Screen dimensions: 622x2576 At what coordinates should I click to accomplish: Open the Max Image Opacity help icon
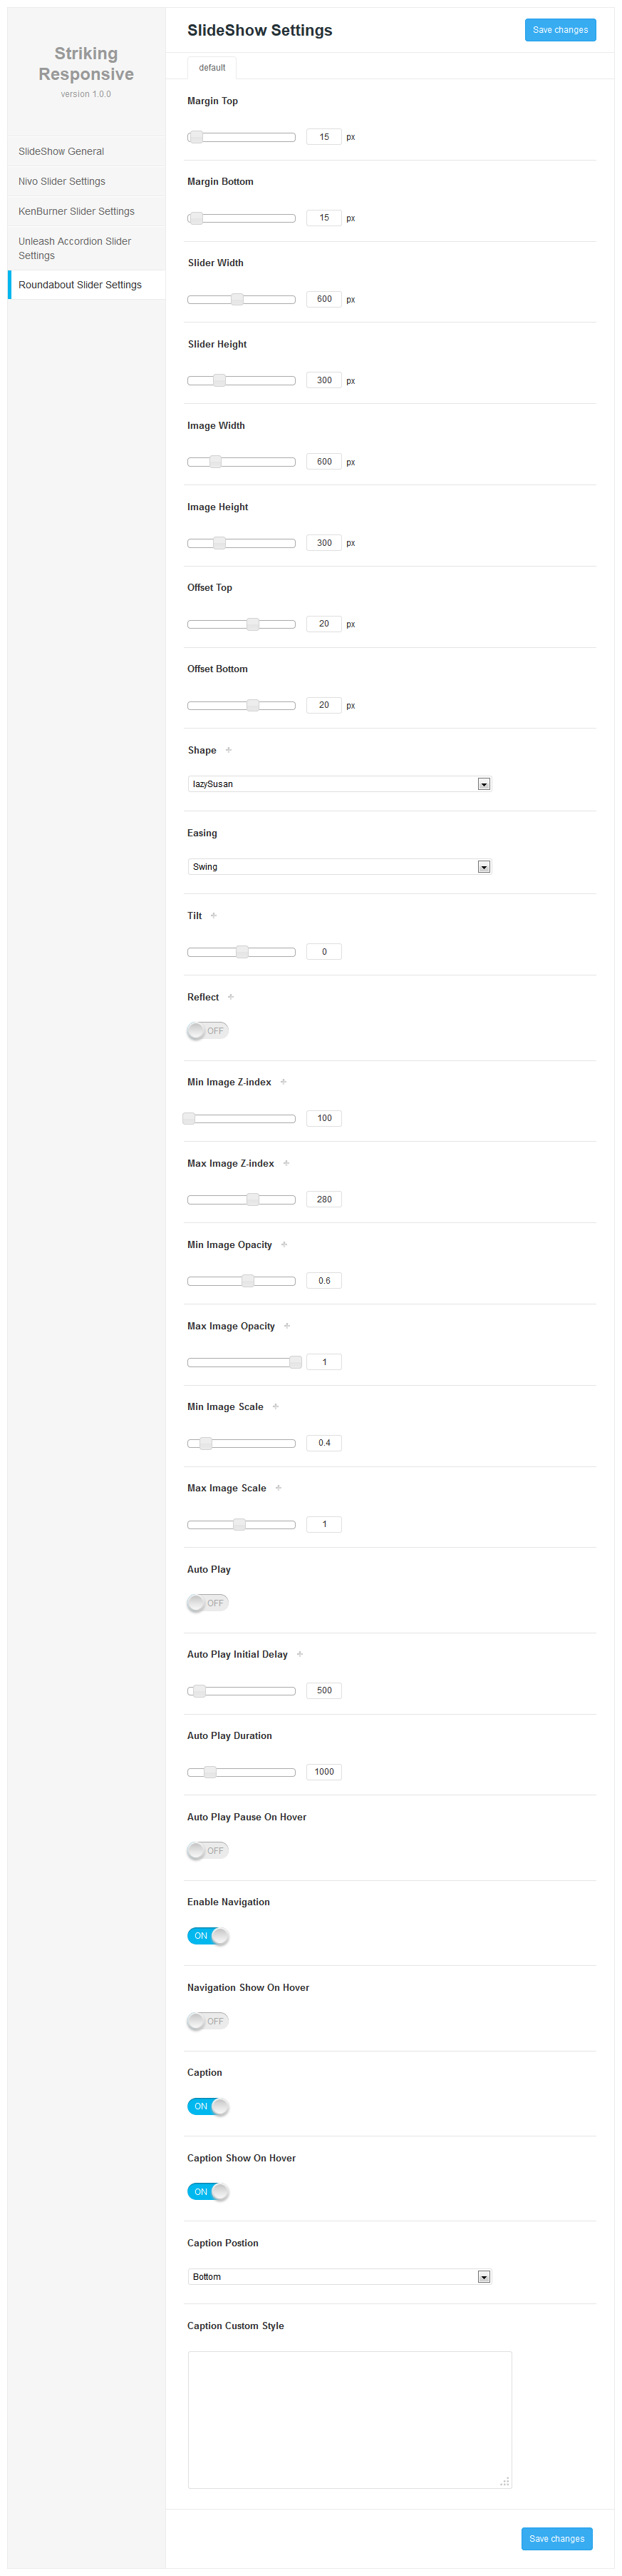click(286, 1326)
